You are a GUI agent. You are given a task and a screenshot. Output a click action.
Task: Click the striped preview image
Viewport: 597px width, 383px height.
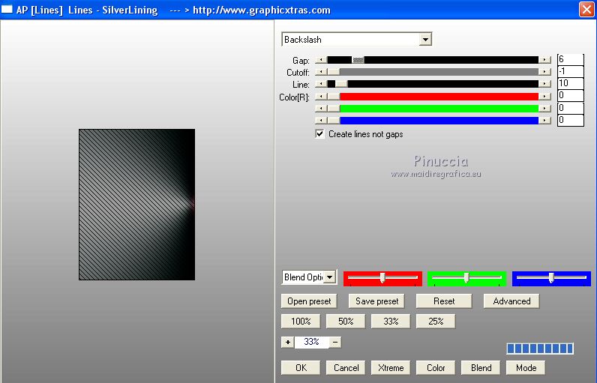pos(136,205)
